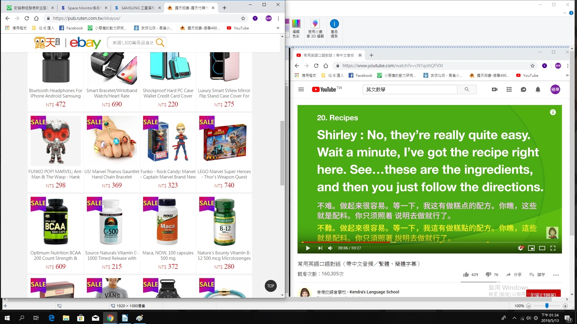Open video settings gear

point(521,248)
